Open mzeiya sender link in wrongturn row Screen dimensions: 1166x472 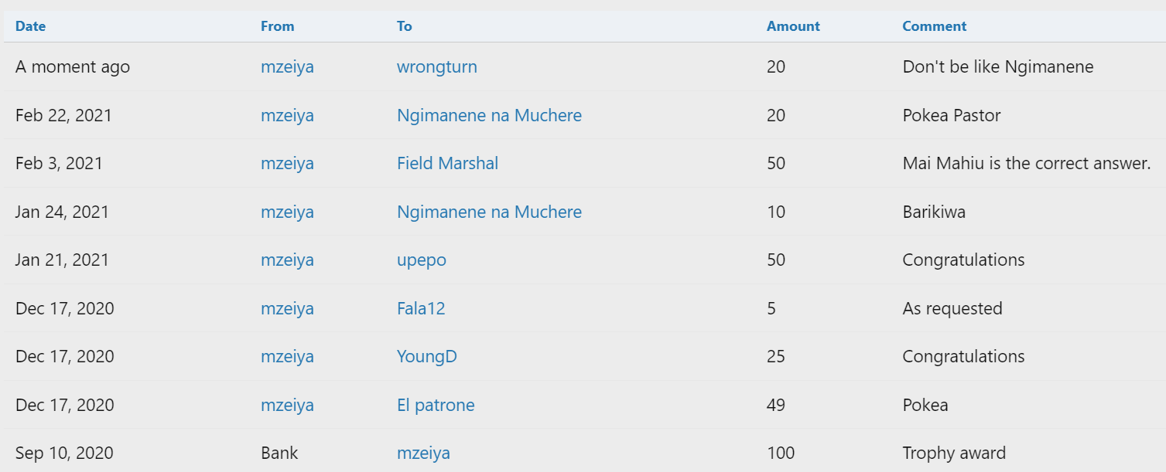(287, 67)
